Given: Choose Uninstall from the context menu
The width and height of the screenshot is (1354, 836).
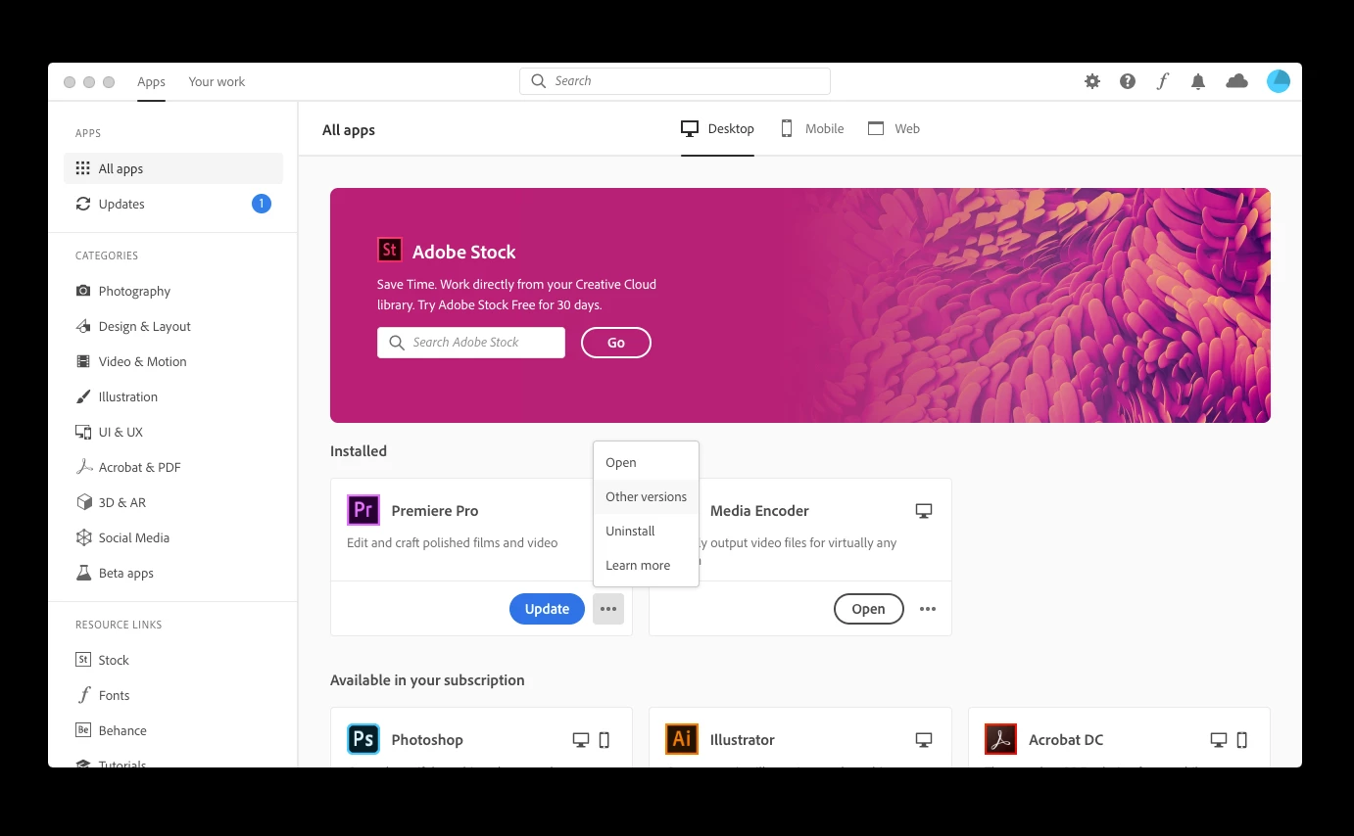Looking at the screenshot, I should [646, 531].
